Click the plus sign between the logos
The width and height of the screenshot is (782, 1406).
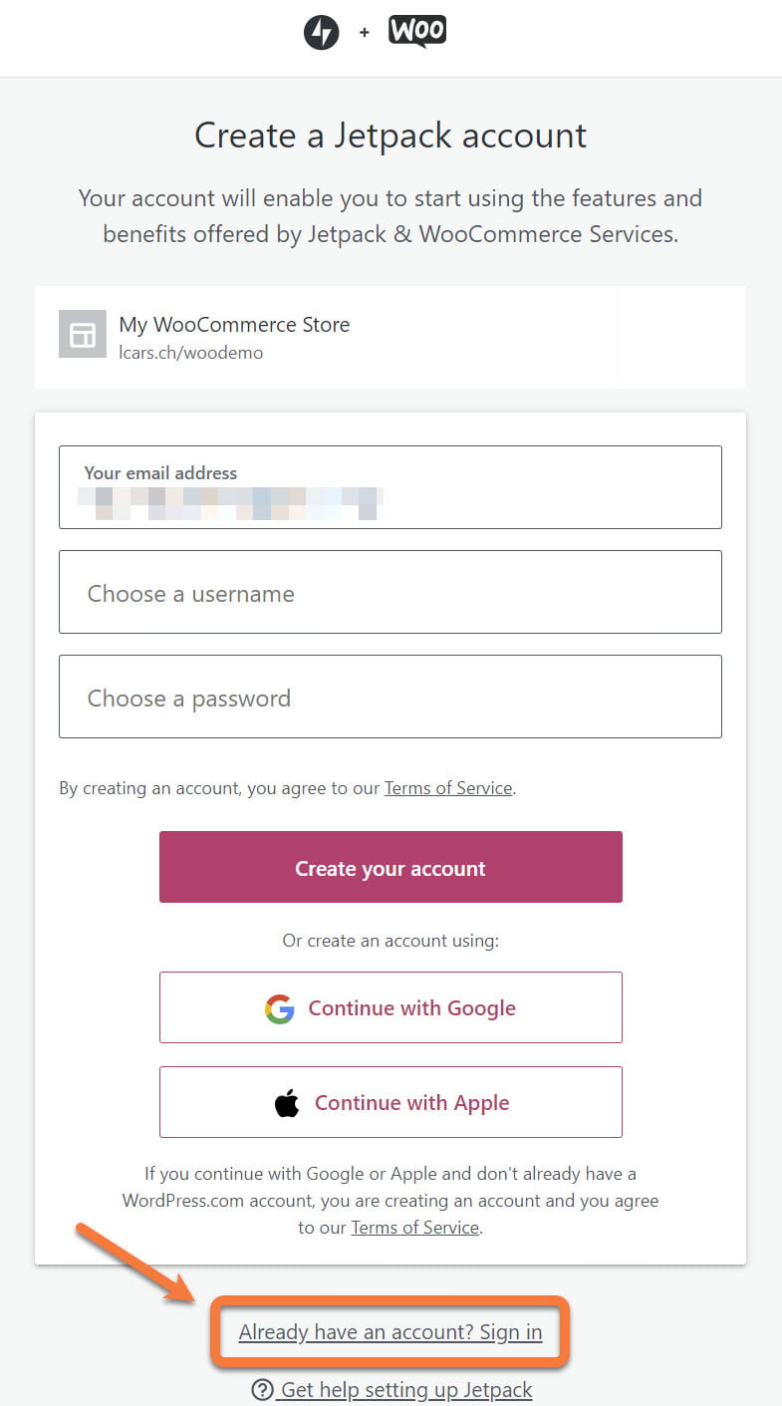[364, 32]
